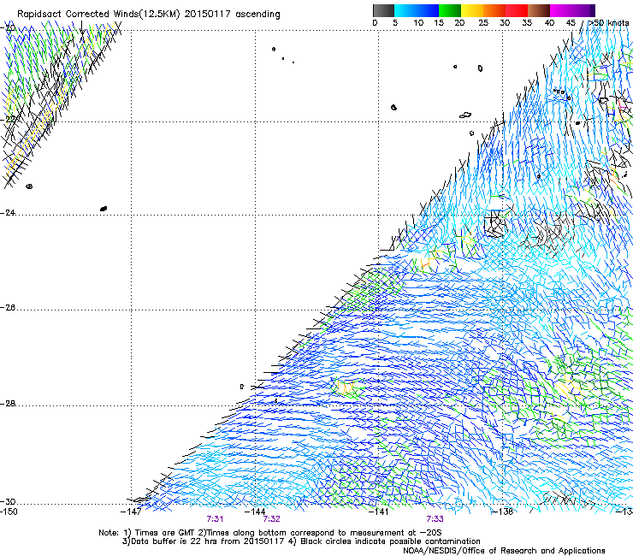
Task: Click the brown 35-40 knots color segment
Action: point(539,10)
